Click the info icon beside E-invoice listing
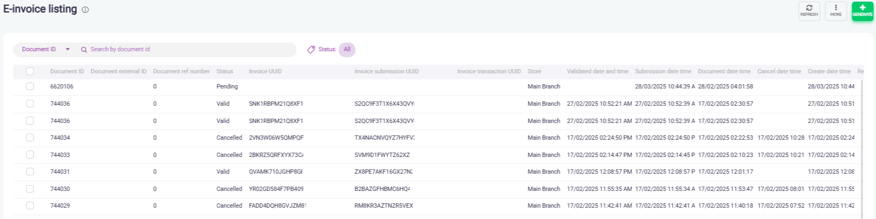Screen dimensions: 876x219 [85, 10]
